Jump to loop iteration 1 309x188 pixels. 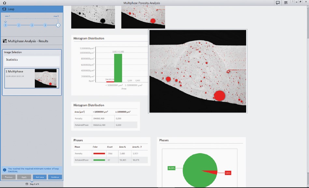click(6, 25)
